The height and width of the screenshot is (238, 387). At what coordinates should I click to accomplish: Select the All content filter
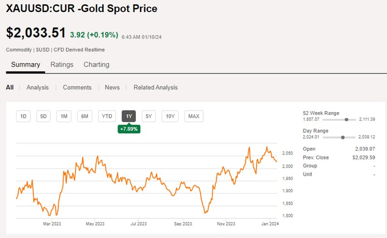tap(10, 87)
